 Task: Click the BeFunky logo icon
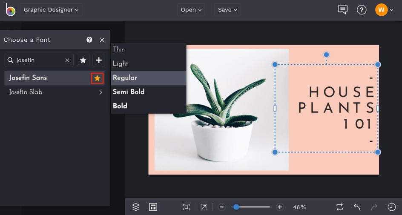tap(10, 10)
